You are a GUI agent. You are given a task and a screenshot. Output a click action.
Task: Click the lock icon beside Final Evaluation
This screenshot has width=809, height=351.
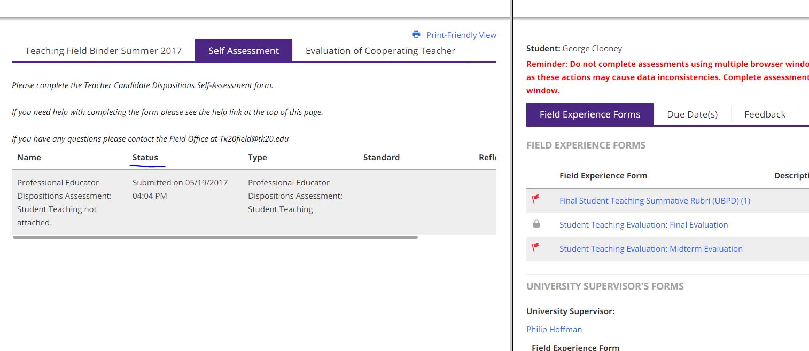[x=536, y=224]
